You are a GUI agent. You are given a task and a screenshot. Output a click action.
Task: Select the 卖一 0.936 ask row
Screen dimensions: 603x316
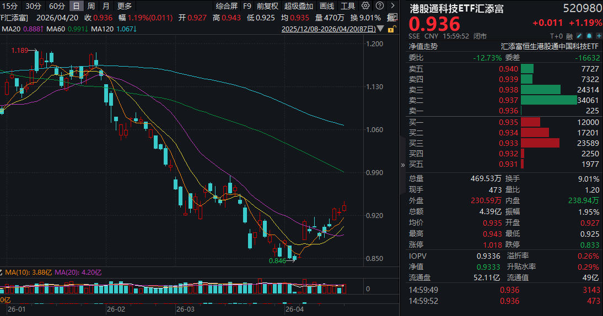pyautogui.click(x=504, y=111)
